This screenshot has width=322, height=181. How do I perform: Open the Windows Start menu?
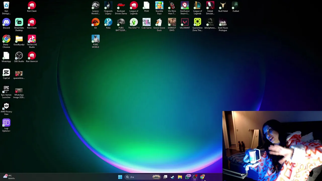[x=120, y=177]
